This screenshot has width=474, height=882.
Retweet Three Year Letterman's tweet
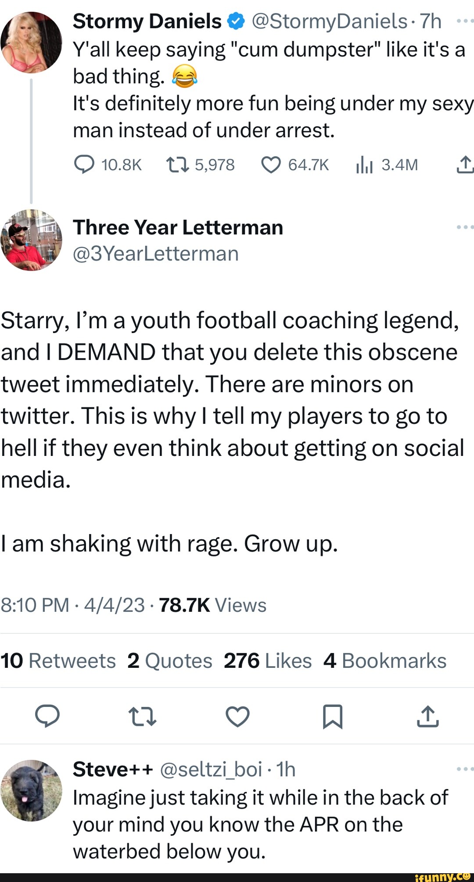(x=143, y=717)
